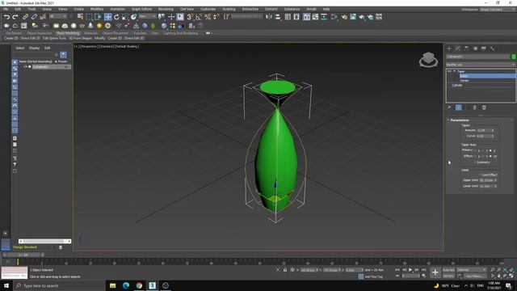
Task: Toggle the Angle Snap icon
Action: tap(199, 17)
